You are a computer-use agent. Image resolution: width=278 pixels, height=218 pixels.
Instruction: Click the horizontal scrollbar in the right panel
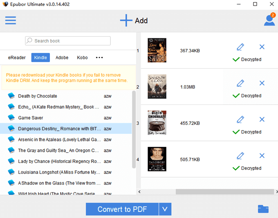(x=224, y=191)
